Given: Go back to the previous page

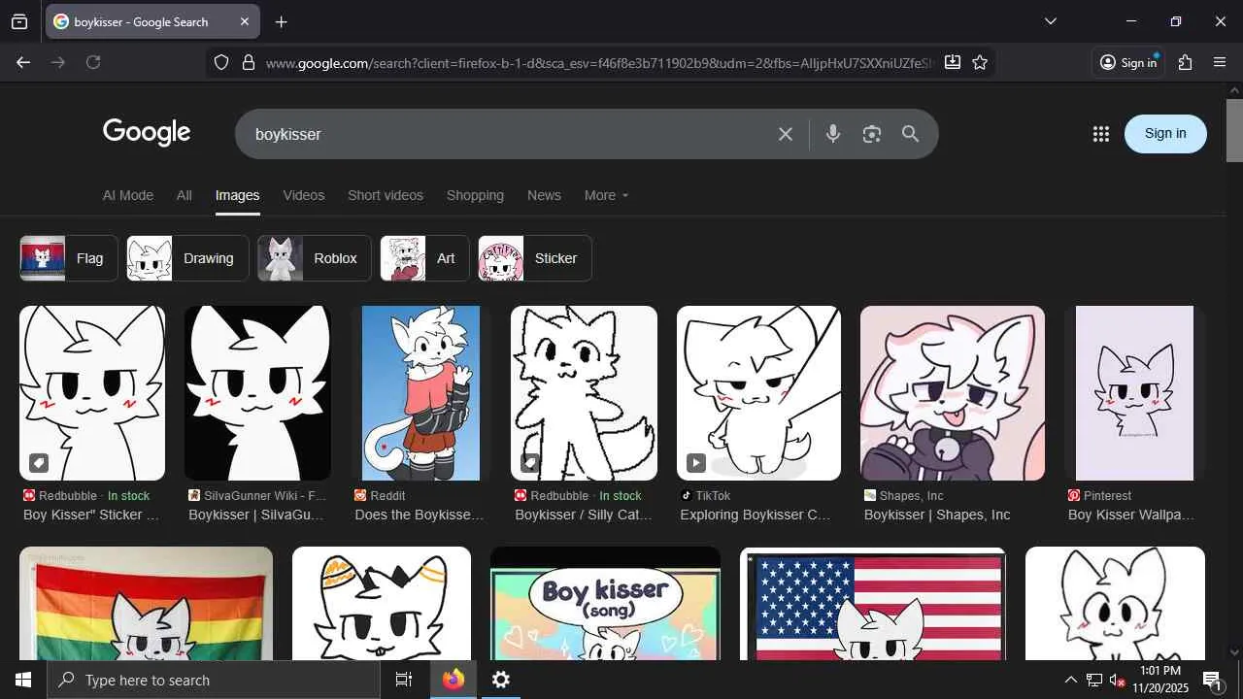Looking at the screenshot, I should click(23, 62).
